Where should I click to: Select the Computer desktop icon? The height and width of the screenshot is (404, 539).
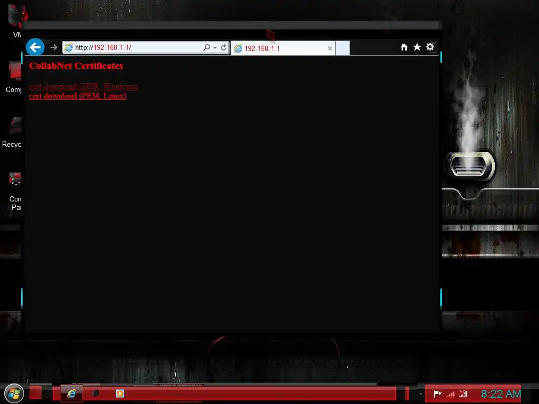[x=14, y=77]
